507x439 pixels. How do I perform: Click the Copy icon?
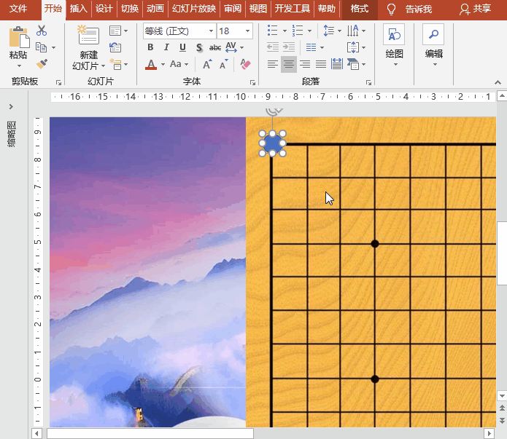point(41,47)
